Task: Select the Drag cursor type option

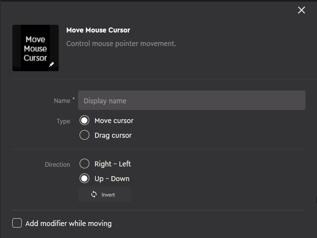Action: click(84, 135)
